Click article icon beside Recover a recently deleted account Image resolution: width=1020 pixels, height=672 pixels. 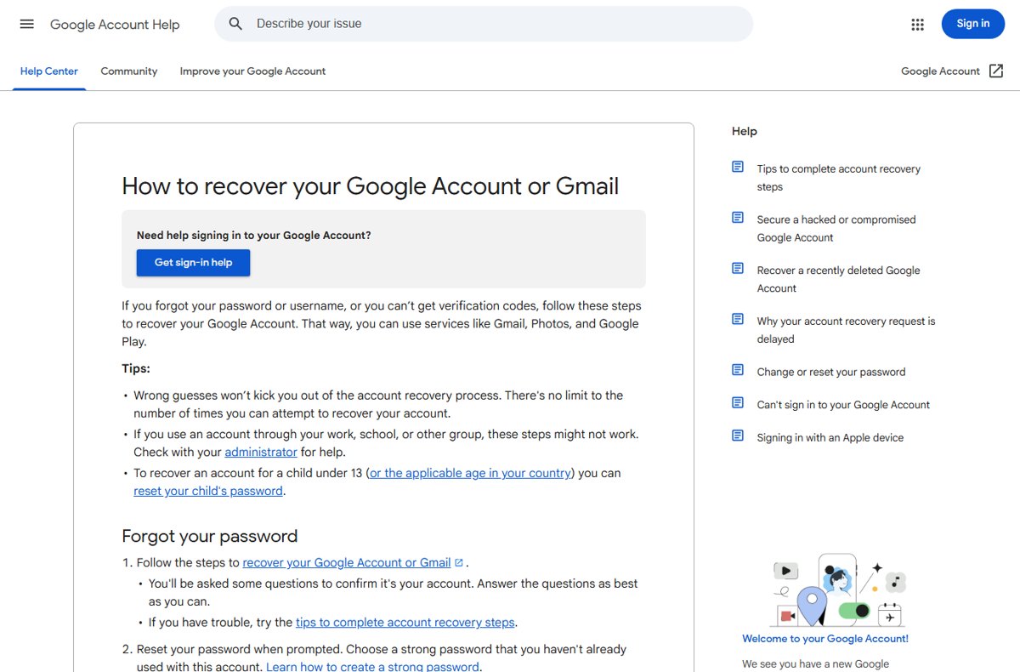[x=738, y=268]
